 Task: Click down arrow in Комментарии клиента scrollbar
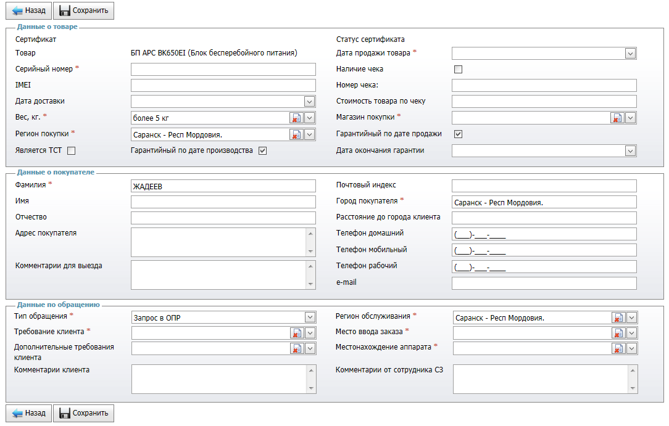[311, 388]
